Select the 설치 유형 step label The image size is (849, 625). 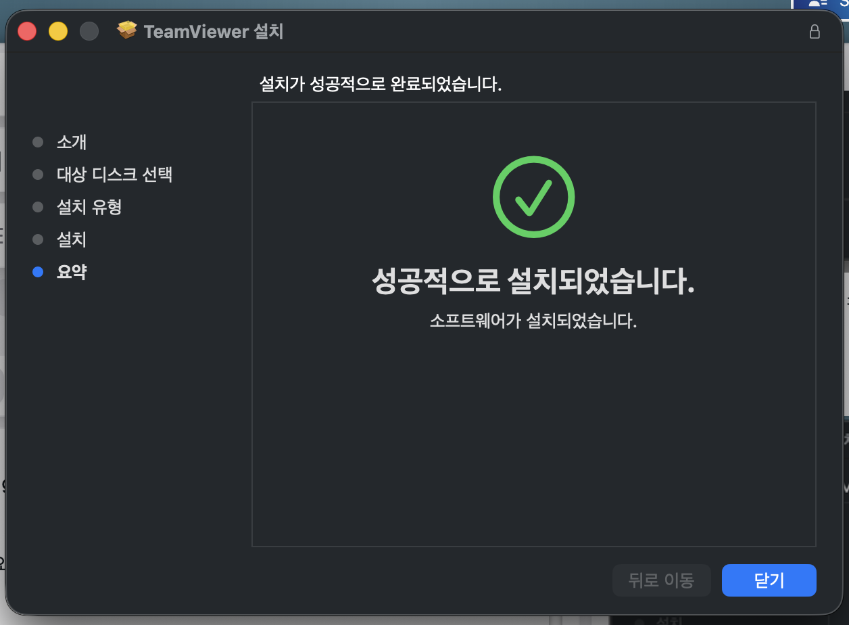pyautogui.click(x=89, y=207)
